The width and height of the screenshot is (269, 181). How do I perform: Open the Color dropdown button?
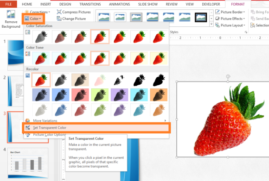[33, 19]
